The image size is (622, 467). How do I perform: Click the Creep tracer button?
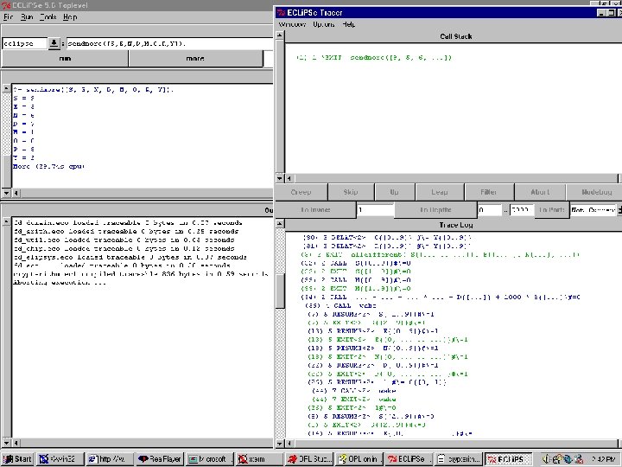click(300, 192)
